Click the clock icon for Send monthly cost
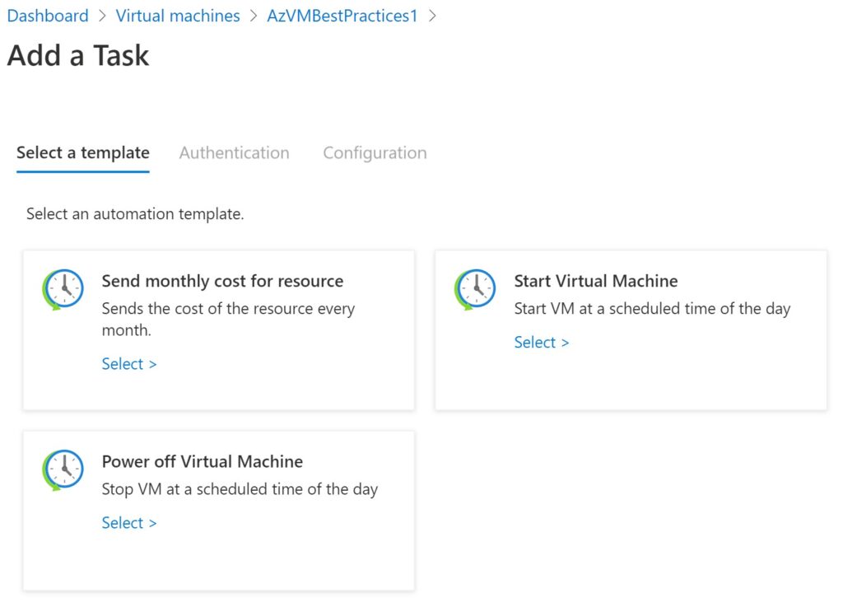The height and width of the screenshot is (607, 843). click(63, 289)
